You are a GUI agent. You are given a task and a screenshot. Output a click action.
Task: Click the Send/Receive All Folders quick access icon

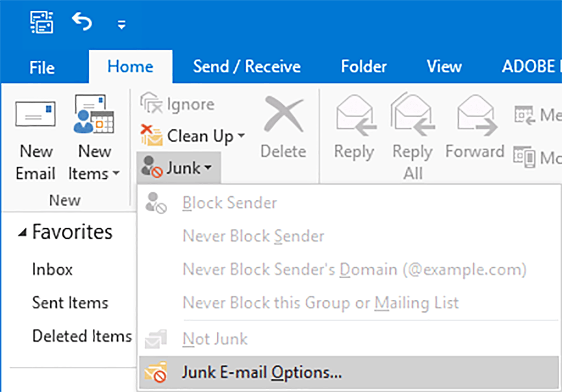click(x=42, y=22)
